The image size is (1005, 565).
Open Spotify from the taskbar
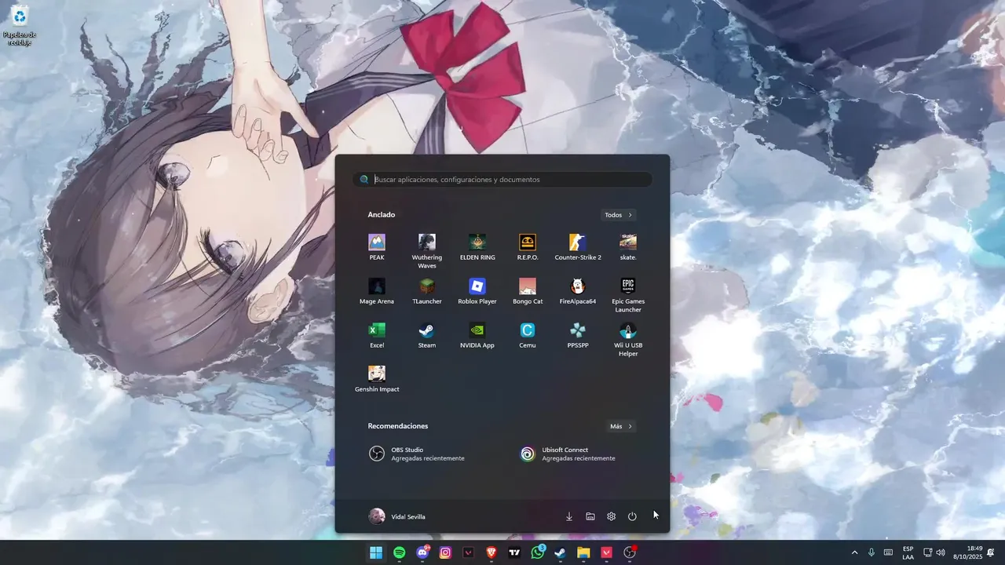(399, 552)
